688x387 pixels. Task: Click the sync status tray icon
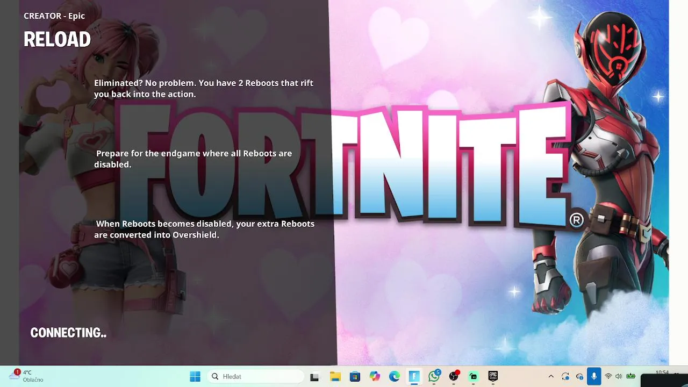click(565, 377)
